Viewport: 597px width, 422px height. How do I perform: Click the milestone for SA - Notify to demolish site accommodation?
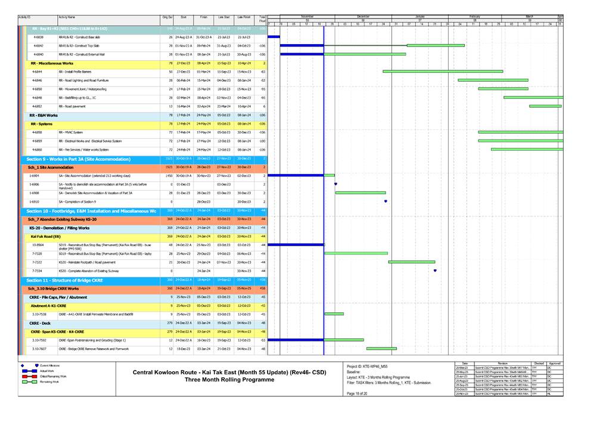click(x=336, y=185)
